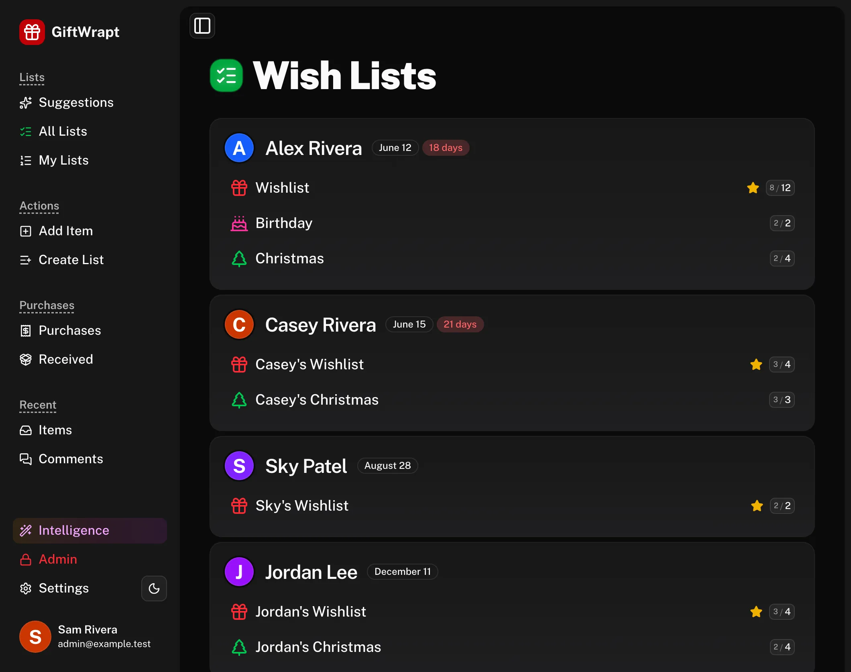Viewport: 851px width, 672px height.
Task: Click Sky Patel's purple avatar
Action: point(239,466)
